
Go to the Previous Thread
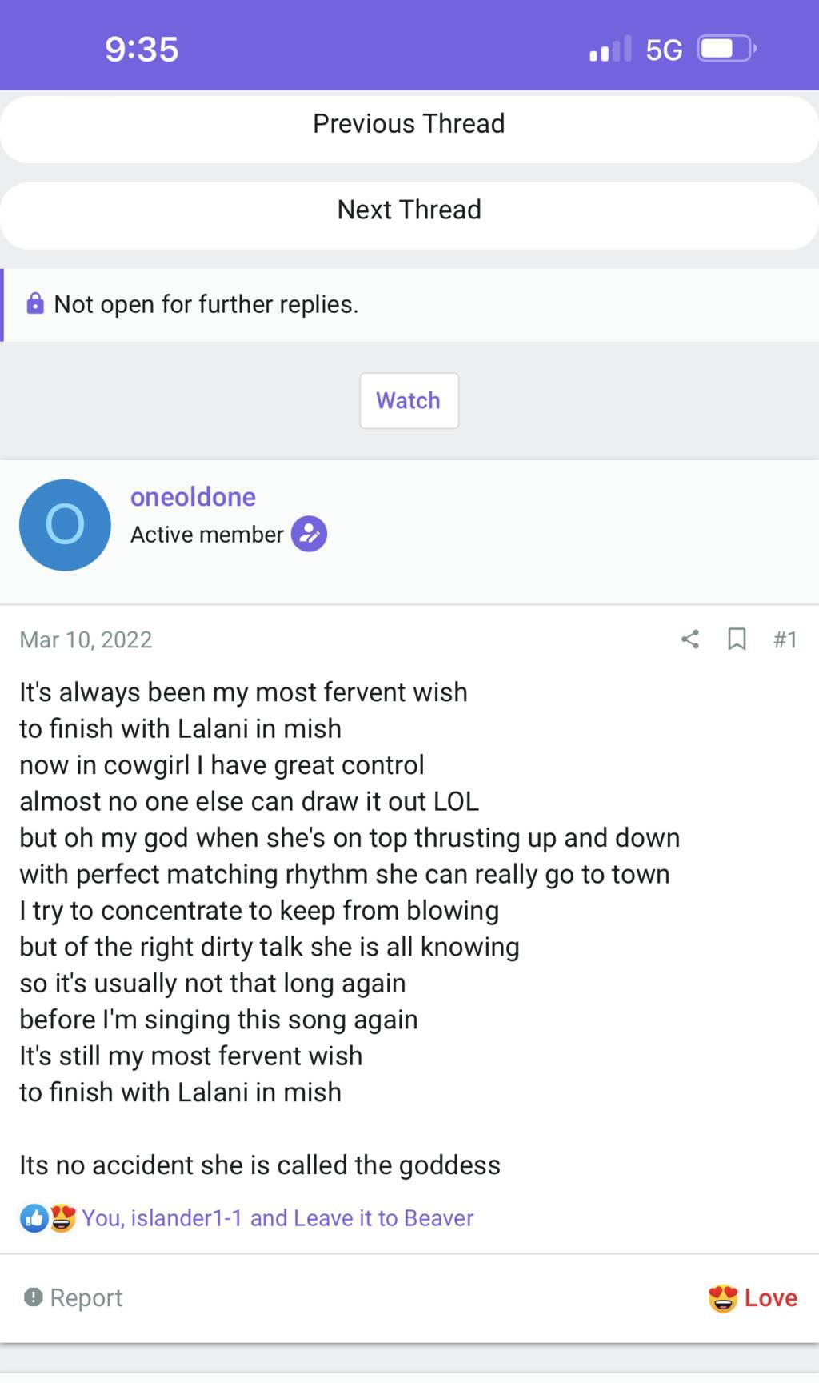(x=409, y=124)
